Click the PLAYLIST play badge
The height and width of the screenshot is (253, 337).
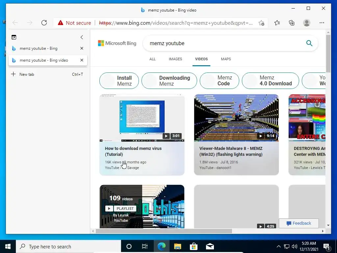120,209
